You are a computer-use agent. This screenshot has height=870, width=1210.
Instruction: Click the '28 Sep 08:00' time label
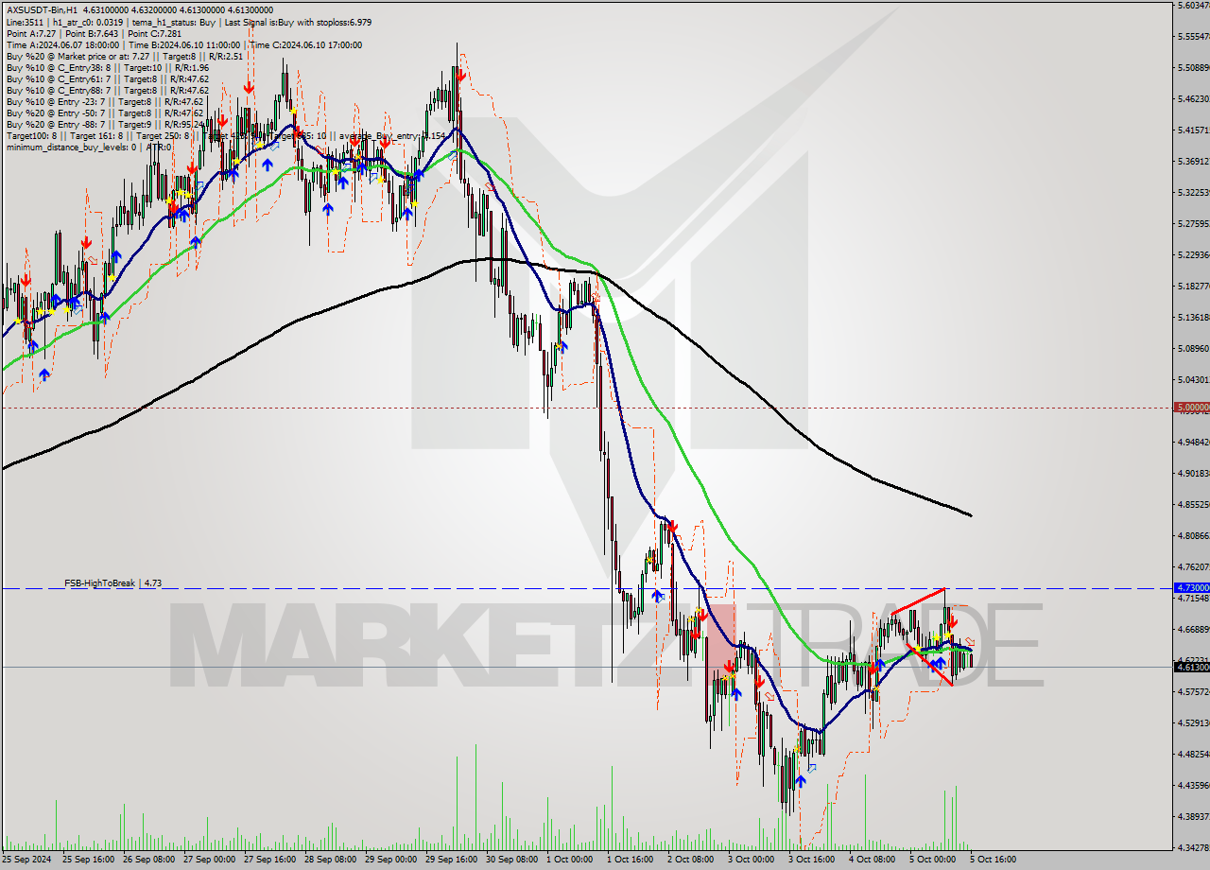click(331, 860)
